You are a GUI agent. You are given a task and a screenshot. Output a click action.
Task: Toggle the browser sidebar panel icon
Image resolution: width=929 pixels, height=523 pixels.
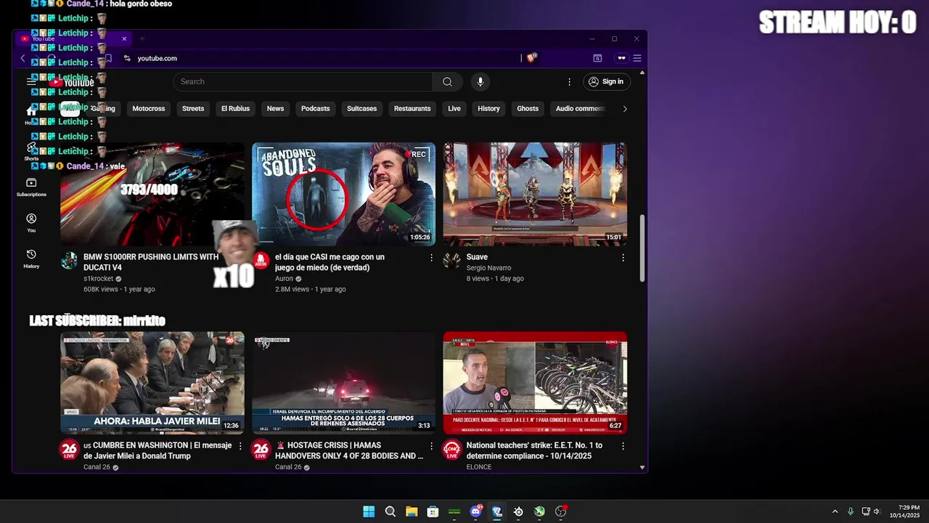(x=597, y=58)
